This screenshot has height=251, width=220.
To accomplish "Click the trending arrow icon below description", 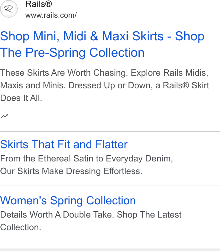I will point(4,116).
